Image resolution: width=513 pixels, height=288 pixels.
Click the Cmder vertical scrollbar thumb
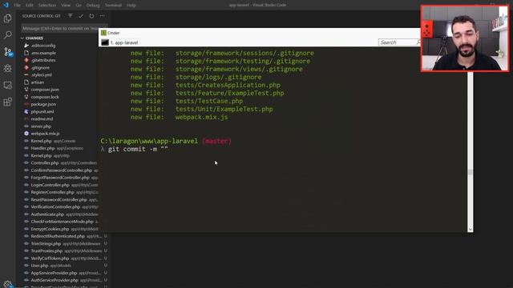[471, 172]
